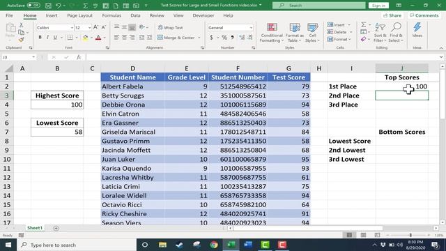The height and width of the screenshot is (251, 446).
Task: Switch to Page Layout view icon
Action: 363,235
